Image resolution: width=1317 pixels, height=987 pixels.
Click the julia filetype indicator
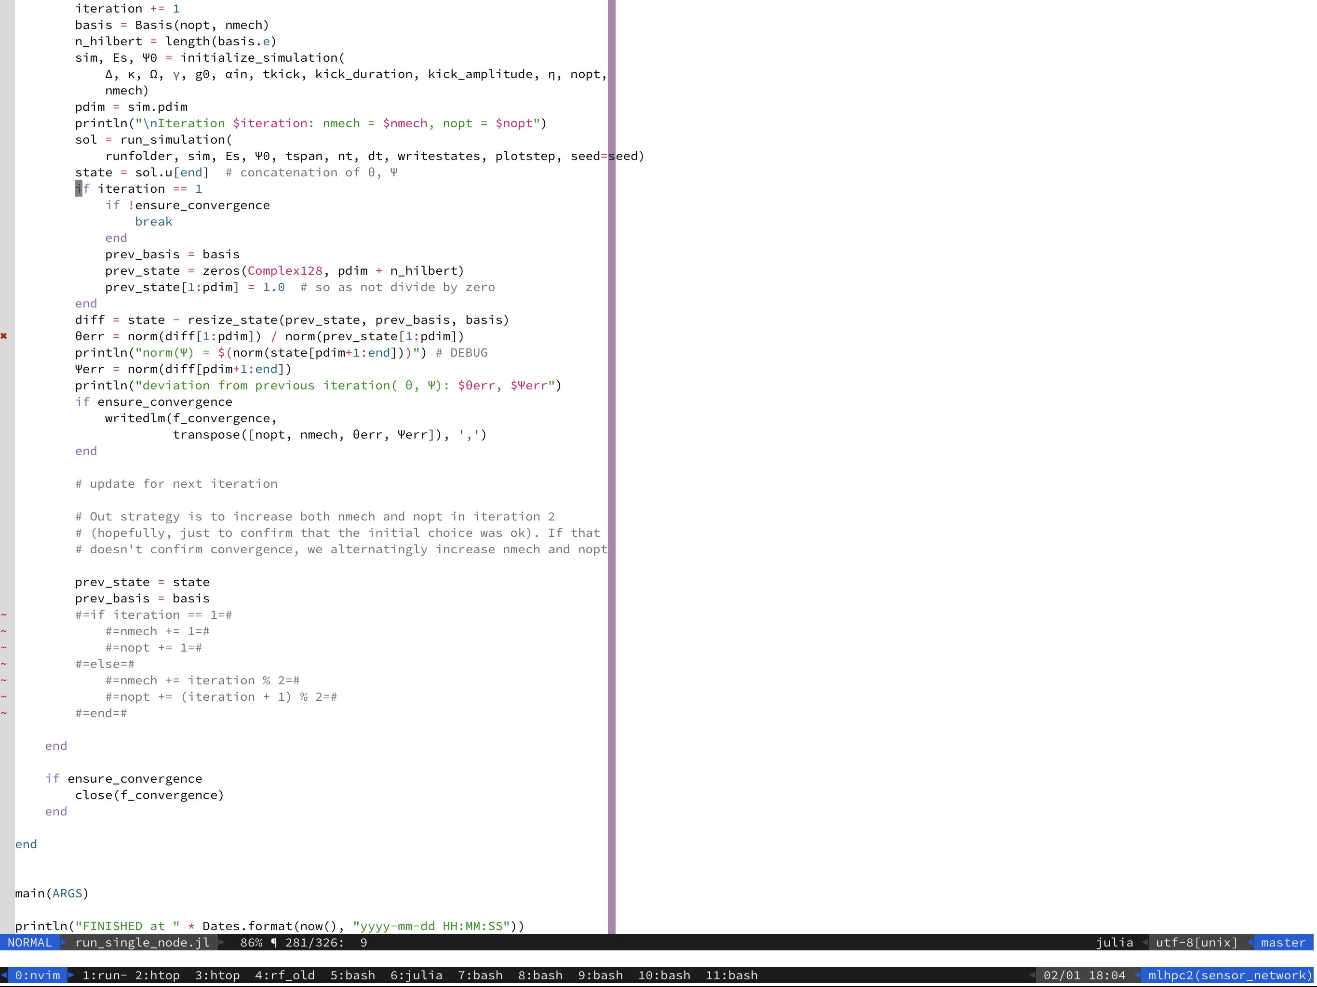(1115, 942)
